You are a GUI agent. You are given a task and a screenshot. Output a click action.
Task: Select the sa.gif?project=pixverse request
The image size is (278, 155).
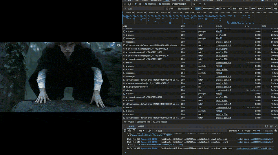(x=137, y=87)
